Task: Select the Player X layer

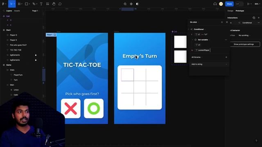Action: pyautogui.click(x=14, y=40)
